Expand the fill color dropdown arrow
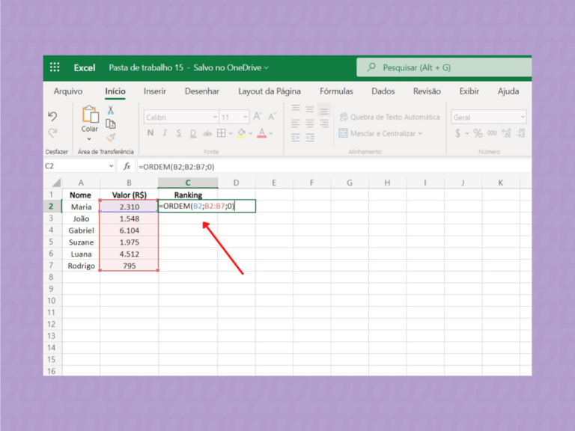Viewport: 575px width, 431px height. (x=251, y=133)
